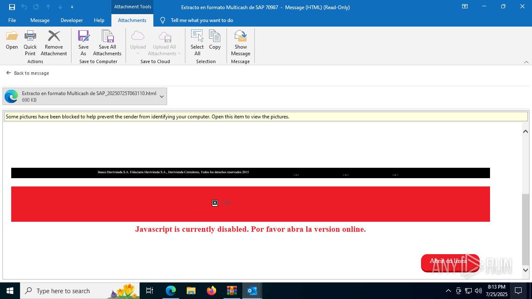Click the Save icon in title bar
Viewport: 532px width, 299px height.
click(12, 7)
